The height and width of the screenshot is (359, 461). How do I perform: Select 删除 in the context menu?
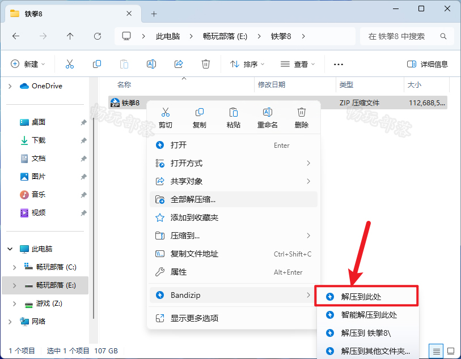click(x=301, y=118)
